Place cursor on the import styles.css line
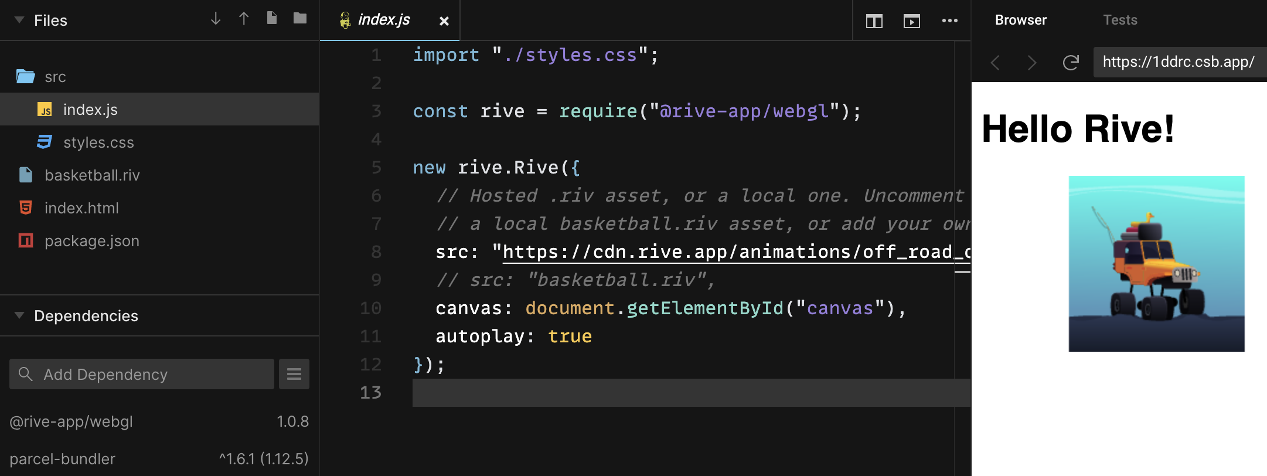Viewport: 1267px width, 476px height. pyautogui.click(x=536, y=55)
